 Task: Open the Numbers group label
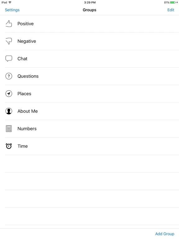(x=27, y=129)
